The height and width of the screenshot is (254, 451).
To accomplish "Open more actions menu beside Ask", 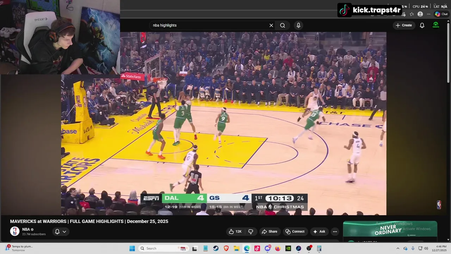I will pos(335,231).
